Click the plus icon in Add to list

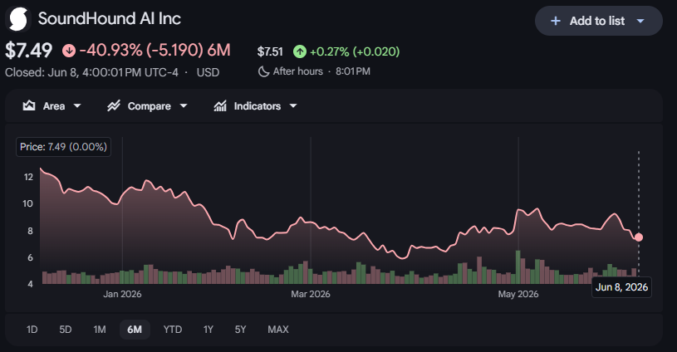(556, 21)
